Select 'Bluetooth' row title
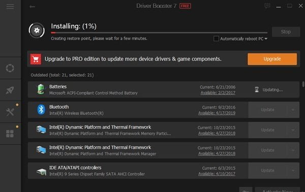This screenshot has width=305, height=192. click(x=59, y=107)
